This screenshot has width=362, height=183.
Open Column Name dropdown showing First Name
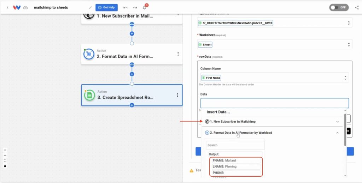(x=274, y=78)
